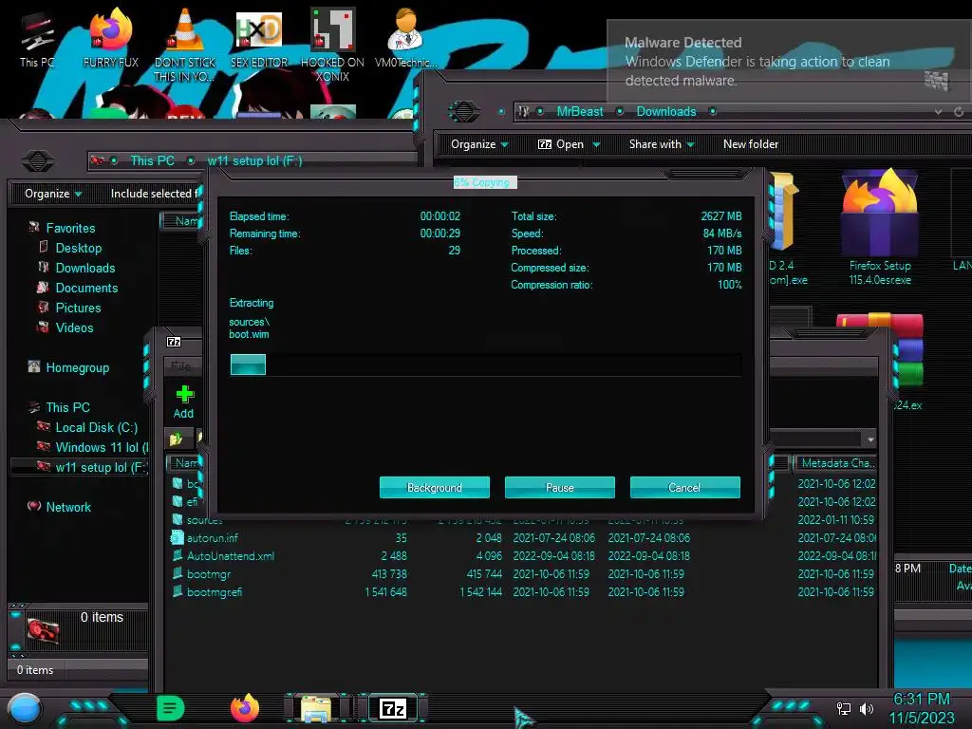Open the HOOKED ON XONIX desktop icon
The image size is (972, 729).
coord(332,44)
